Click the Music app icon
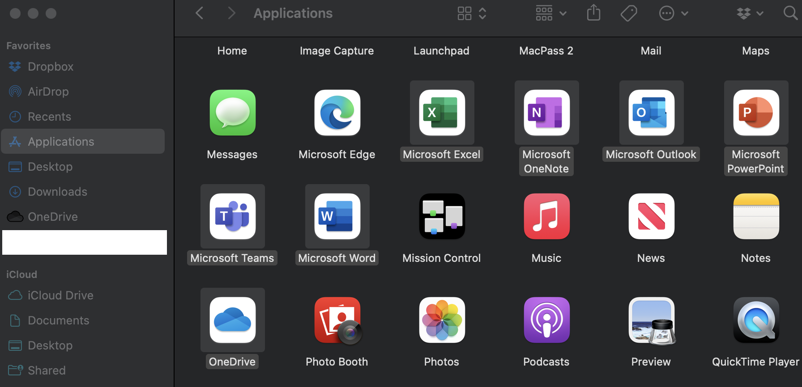 pos(546,216)
